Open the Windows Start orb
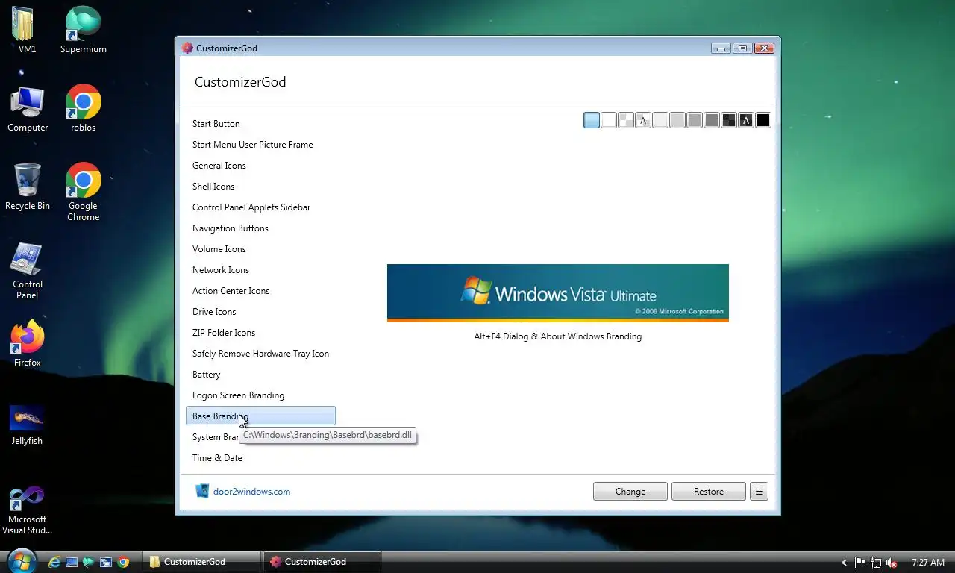 click(x=20, y=560)
